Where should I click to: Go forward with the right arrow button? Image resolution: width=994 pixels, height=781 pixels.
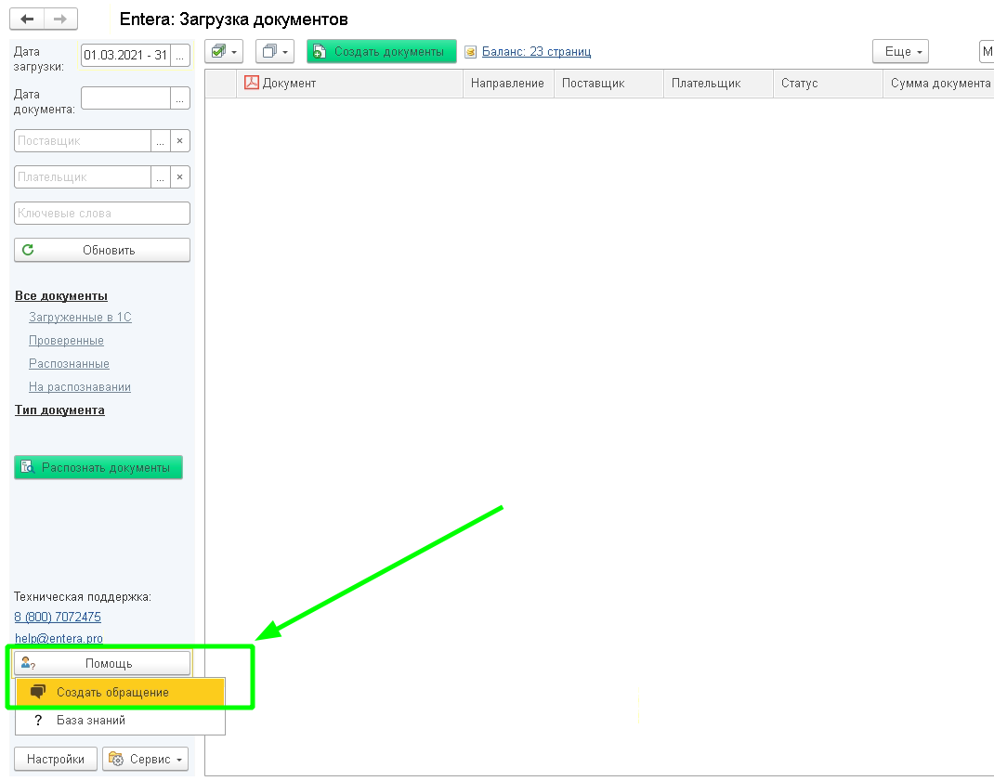click(61, 19)
